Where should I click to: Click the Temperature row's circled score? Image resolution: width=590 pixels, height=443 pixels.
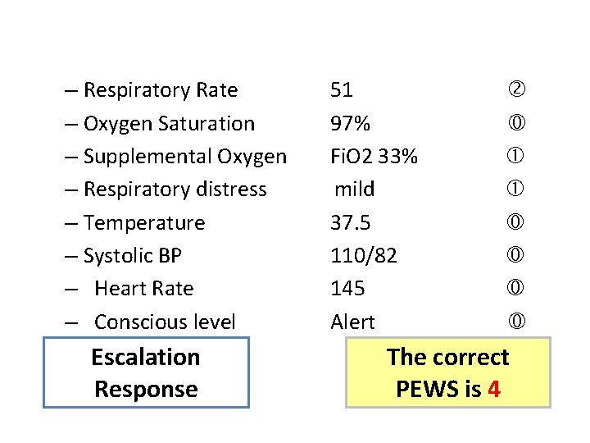point(518,222)
